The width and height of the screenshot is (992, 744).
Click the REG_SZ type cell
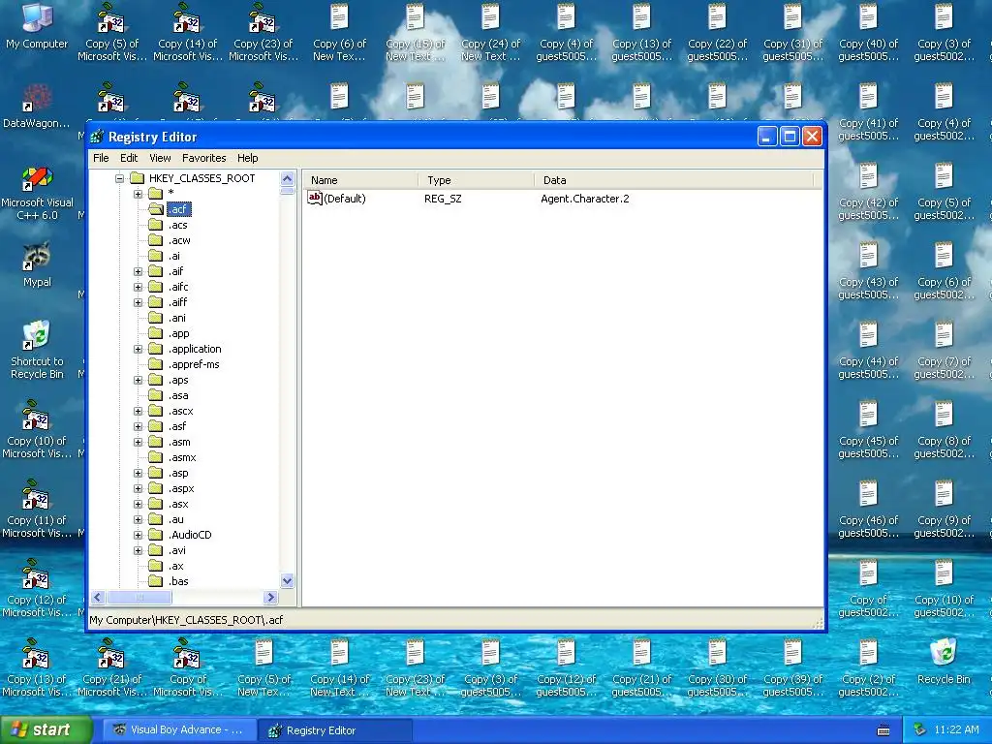[443, 199]
